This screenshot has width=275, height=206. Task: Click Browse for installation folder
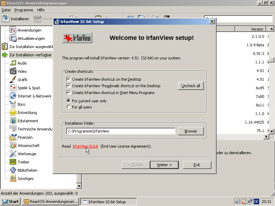click(x=191, y=131)
